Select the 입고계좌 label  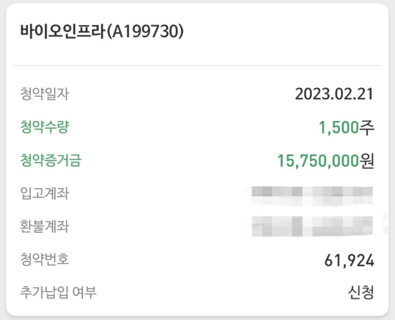tap(44, 193)
